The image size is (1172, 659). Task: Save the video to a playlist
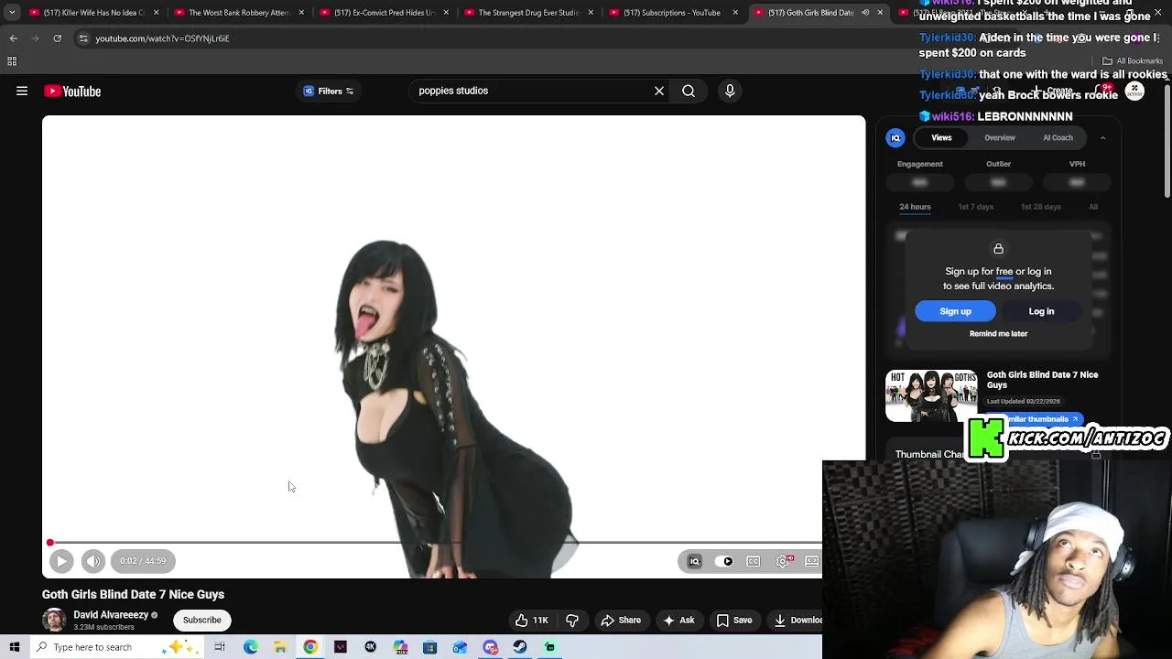coord(733,620)
